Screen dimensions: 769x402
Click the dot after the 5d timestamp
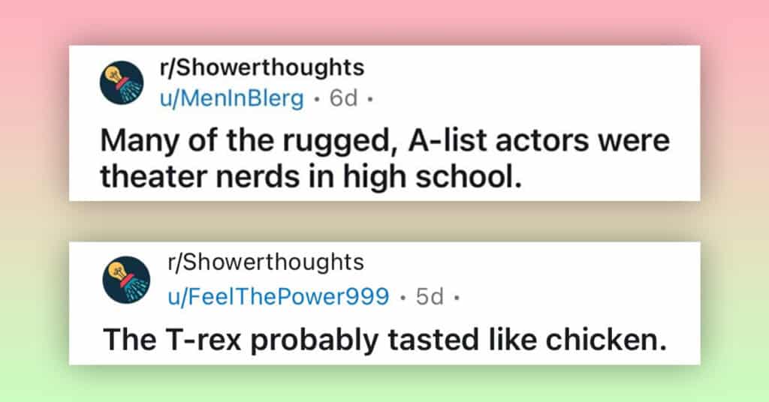[457, 297]
